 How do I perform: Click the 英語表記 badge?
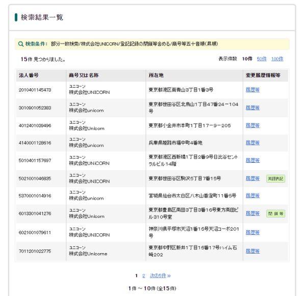[275, 179]
